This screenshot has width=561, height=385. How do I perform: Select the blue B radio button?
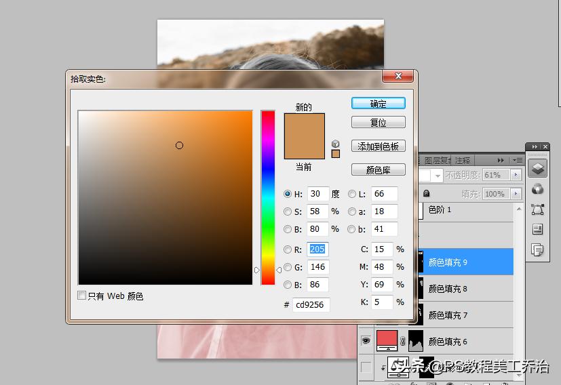288,285
